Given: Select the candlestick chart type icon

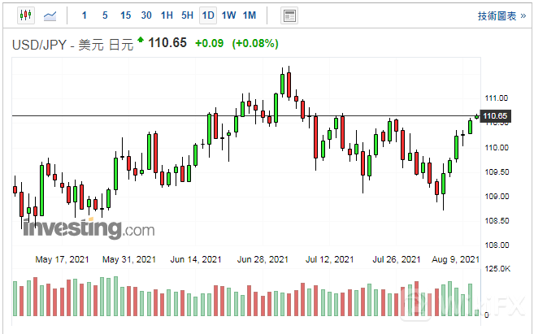Looking at the screenshot, I should pyautogui.click(x=25, y=15).
